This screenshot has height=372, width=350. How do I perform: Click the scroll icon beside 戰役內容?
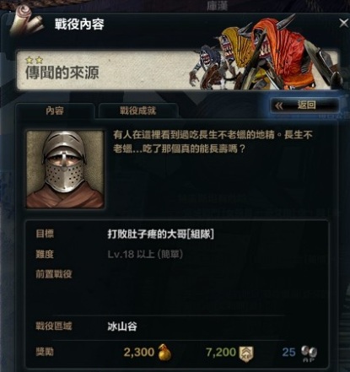tap(27, 22)
